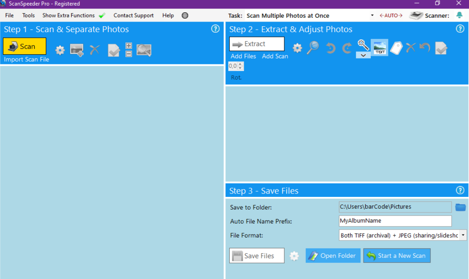Rotate photo counter-clockwise in Step 2
The height and width of the screenshot is (279, 469).
point(330,48)
